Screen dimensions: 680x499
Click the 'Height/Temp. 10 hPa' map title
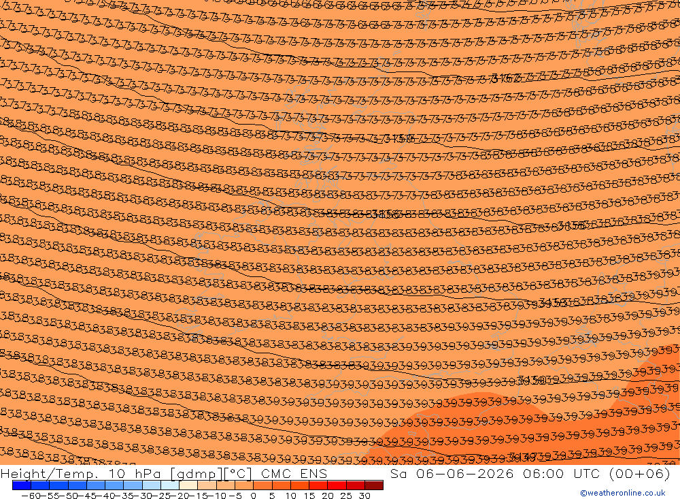tap(82, 473)
